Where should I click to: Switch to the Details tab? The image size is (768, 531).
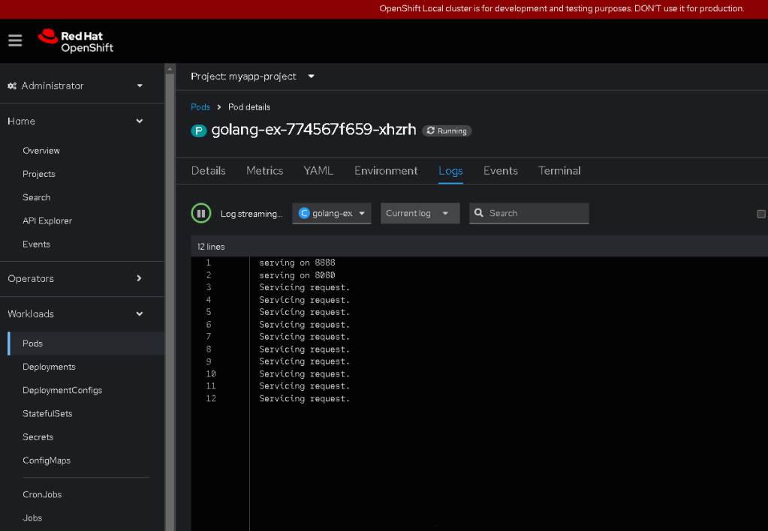tap(209, 171)
